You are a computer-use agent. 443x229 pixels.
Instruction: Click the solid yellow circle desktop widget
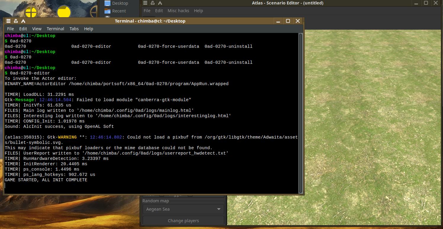coord(64,12)
